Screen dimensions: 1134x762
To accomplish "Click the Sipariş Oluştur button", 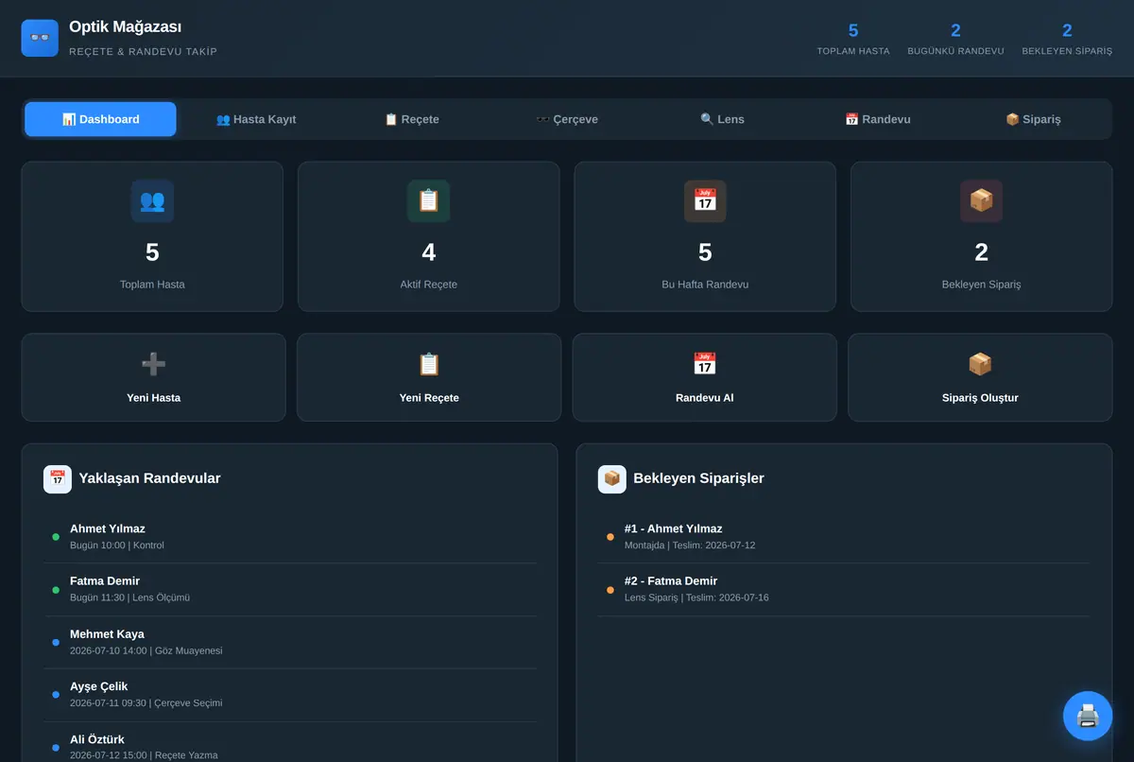I will coord(980,377).
